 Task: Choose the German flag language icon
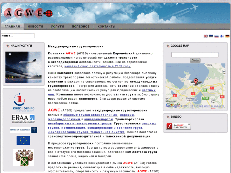(x=227, y=36)
